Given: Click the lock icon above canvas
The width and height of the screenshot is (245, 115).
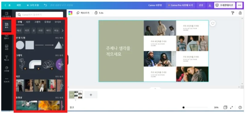Looking at the screenshot, I should pyautogui.click(x=240, y=13).
